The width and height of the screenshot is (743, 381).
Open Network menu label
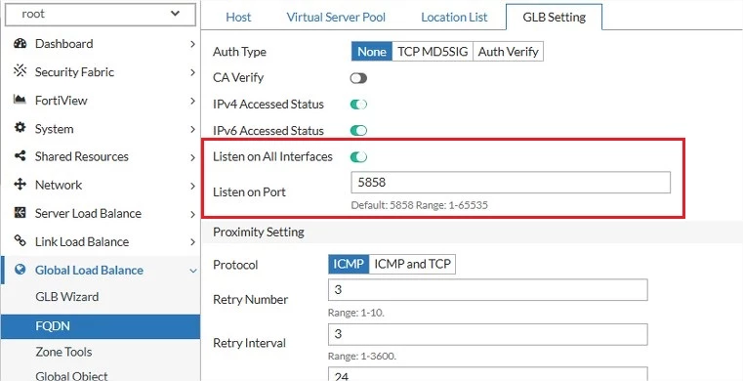coord(59,185)
